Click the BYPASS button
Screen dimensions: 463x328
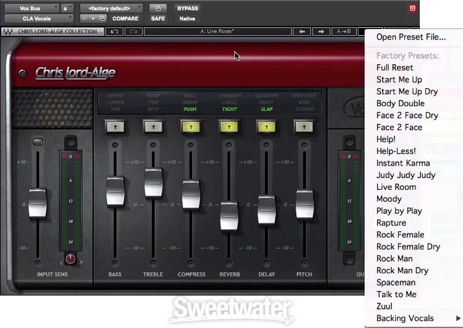pos(188,8)
